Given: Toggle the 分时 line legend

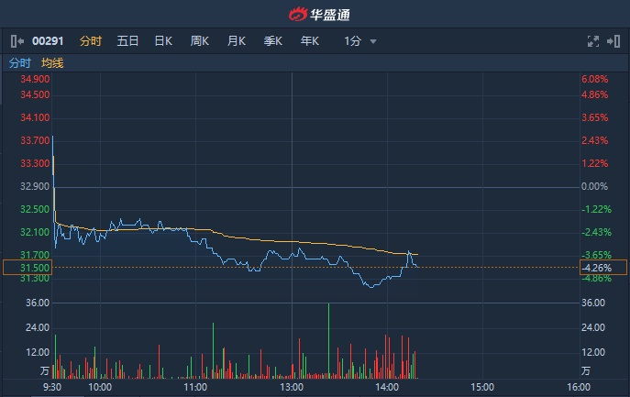Looking at the screenshot, I should click(20, 63).
